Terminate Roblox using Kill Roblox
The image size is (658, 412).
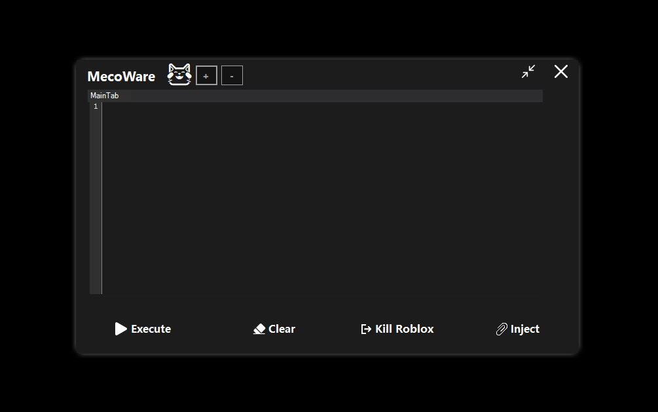397,329
